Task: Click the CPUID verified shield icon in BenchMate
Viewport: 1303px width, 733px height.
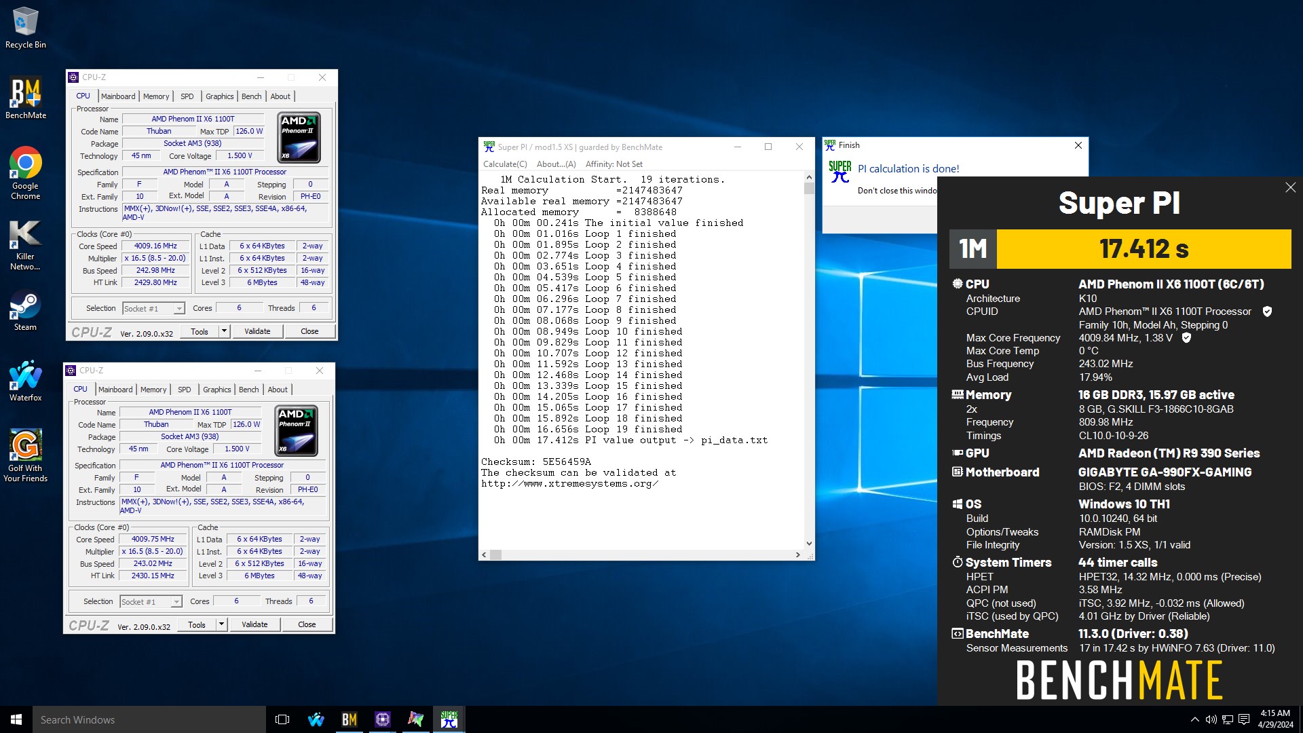Action: pos(1267,312)
